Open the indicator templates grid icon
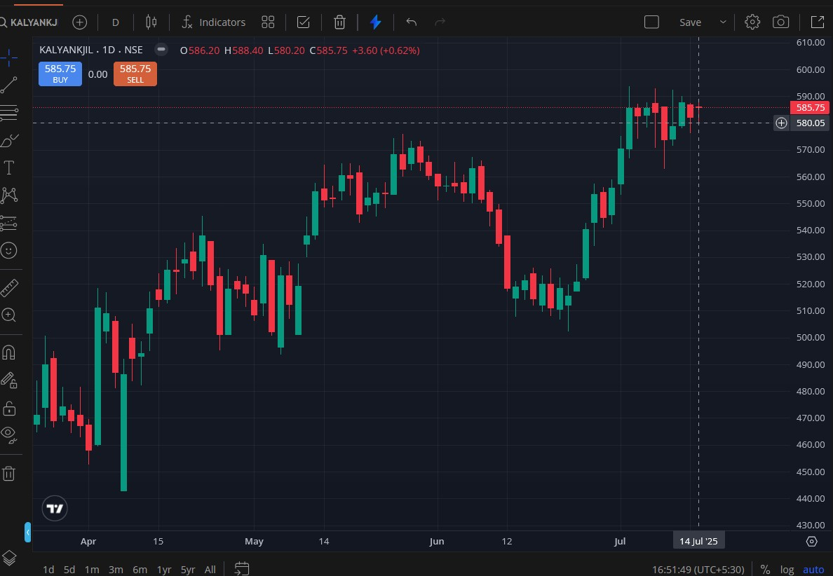Viewport: 833px width, 576px height. (268, 22)
